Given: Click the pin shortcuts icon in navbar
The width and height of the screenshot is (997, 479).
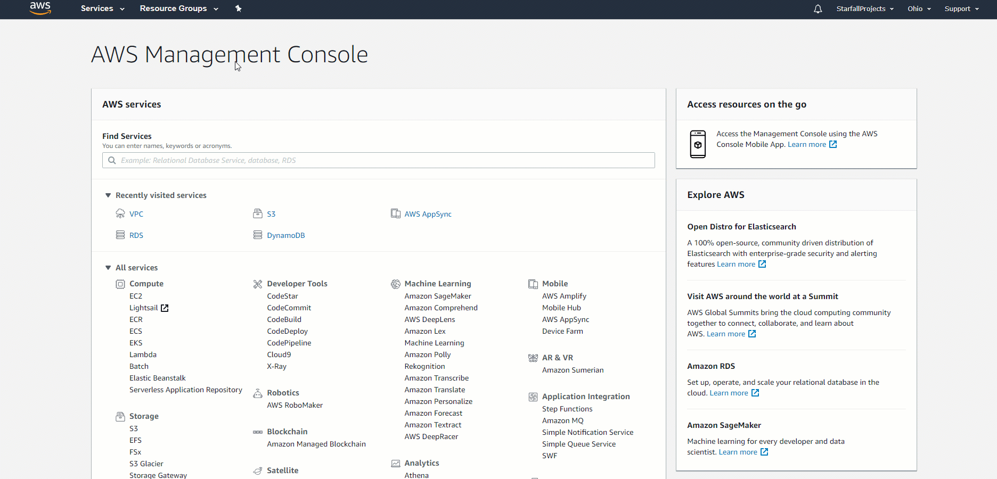Looking at the screenshot, I should tap(238, 9).
